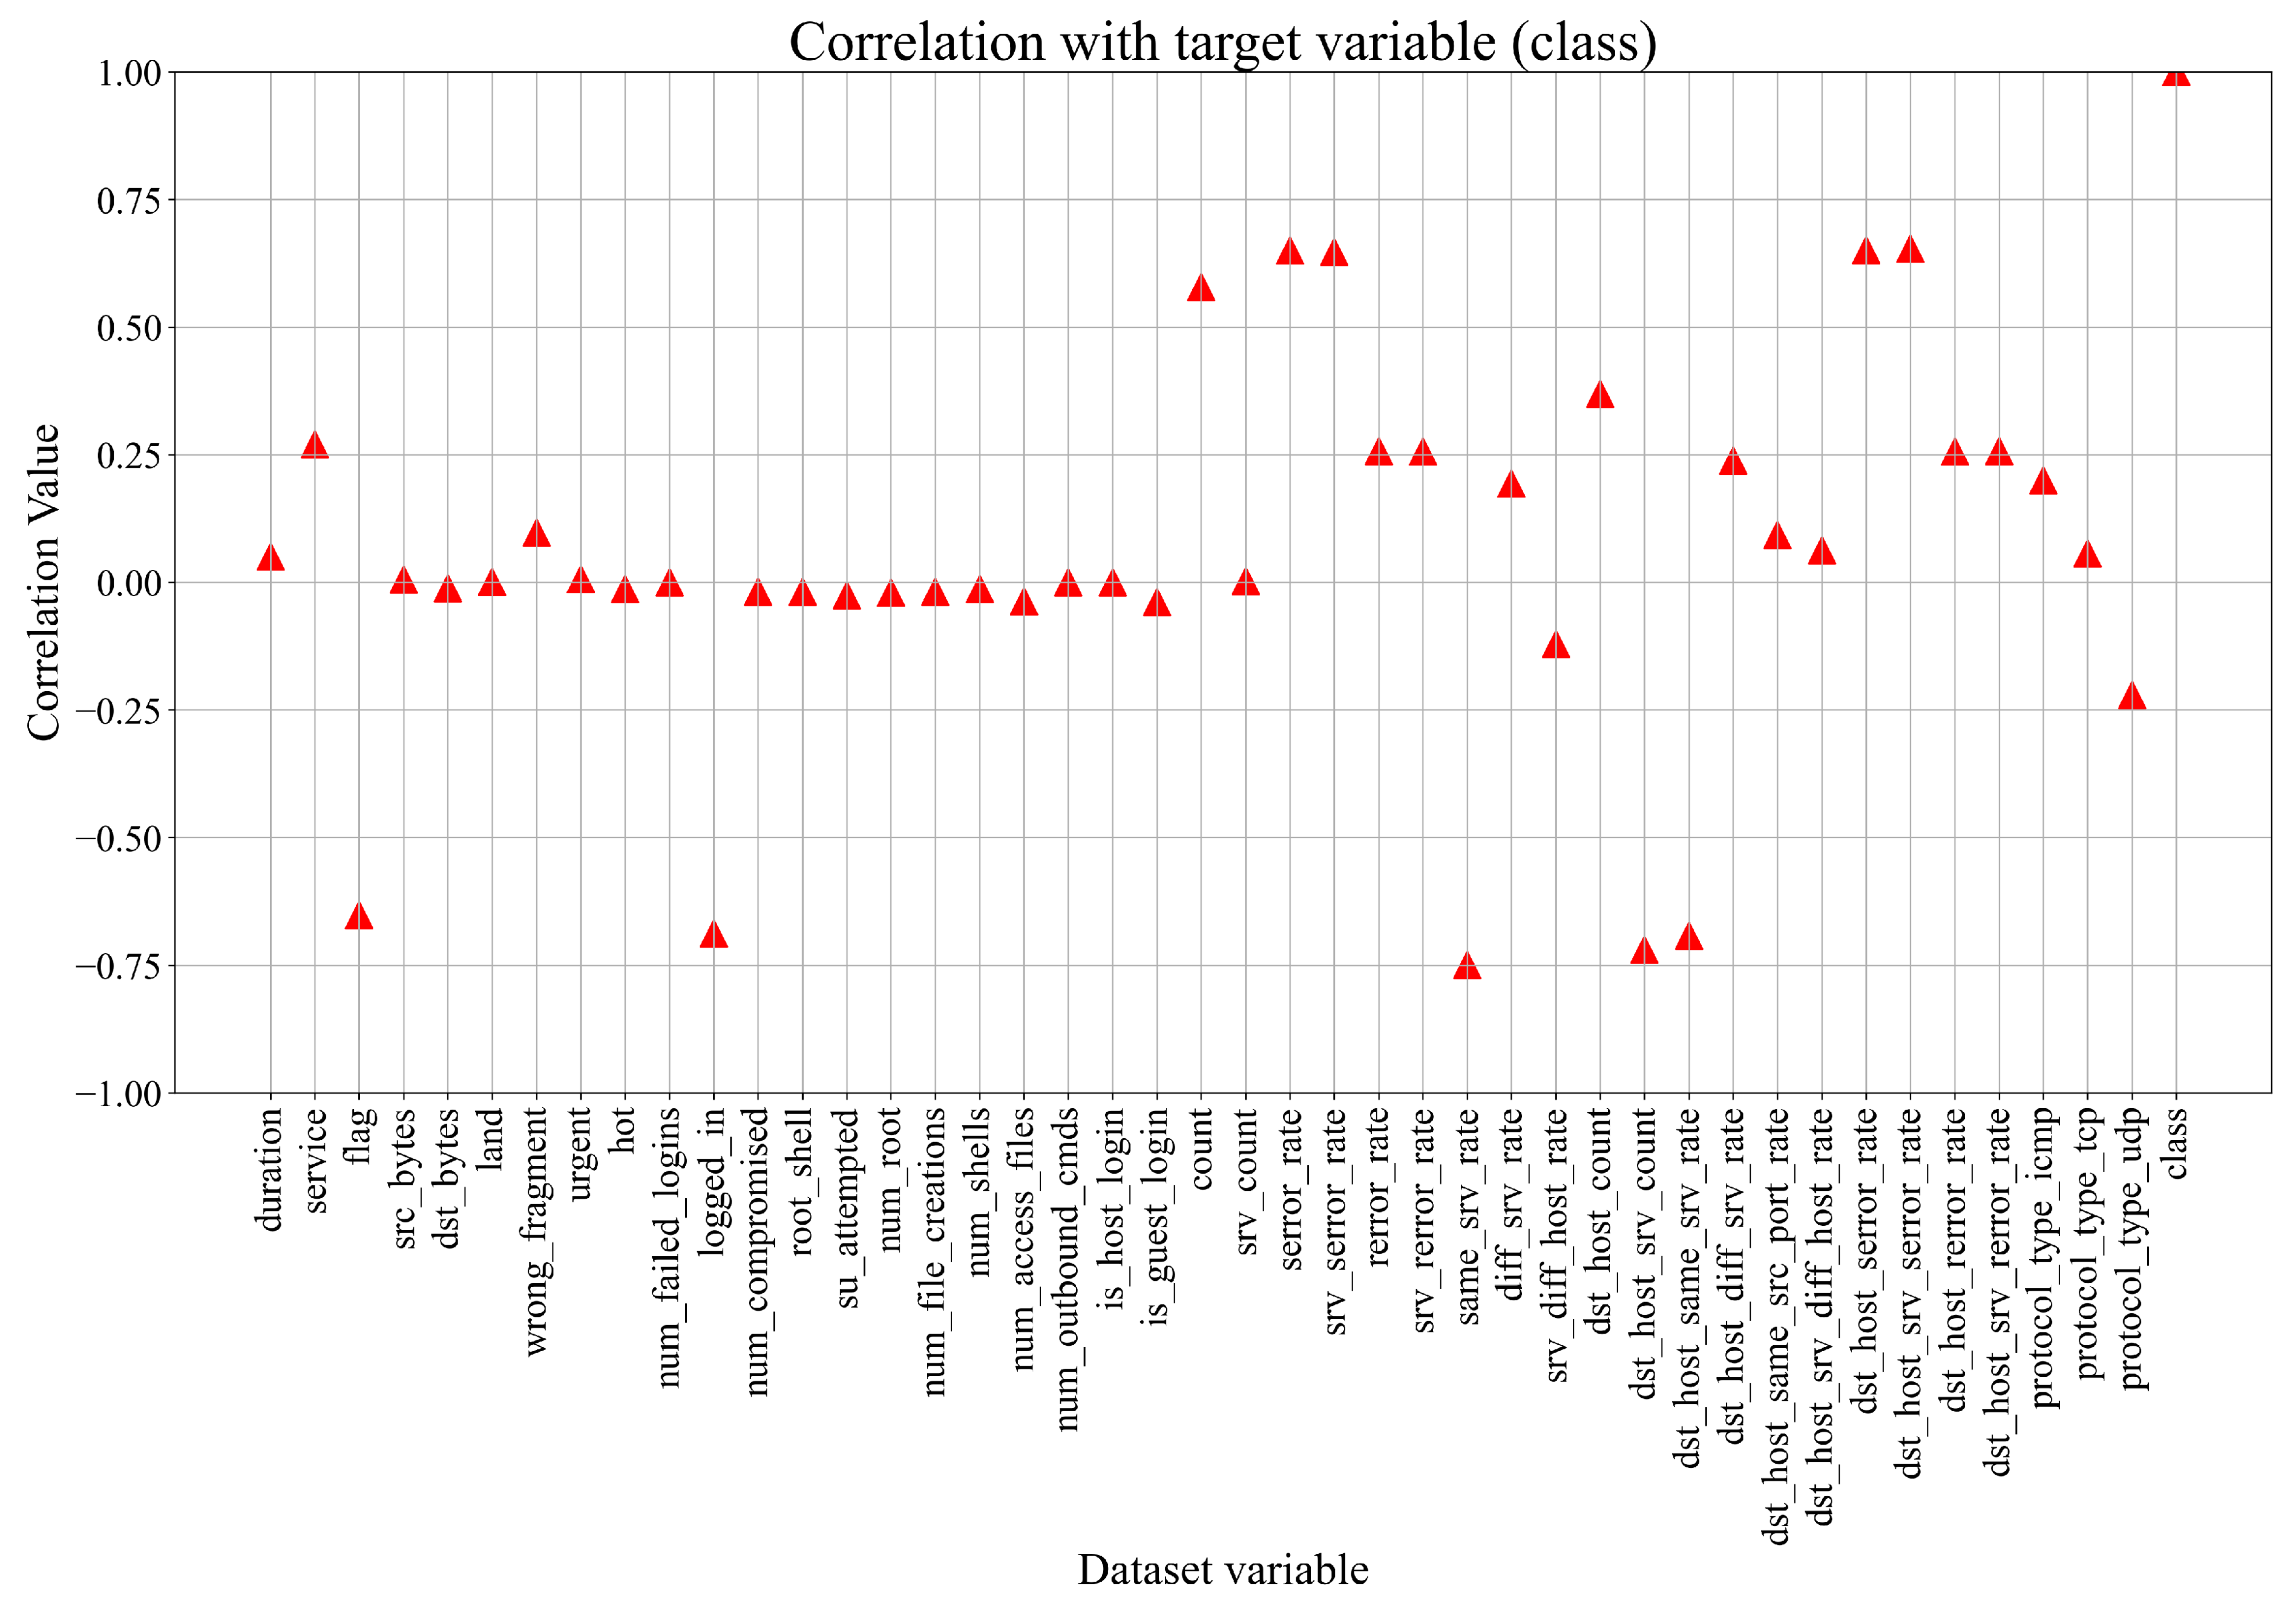Click the logged_in data point marker

pos(713,935)
